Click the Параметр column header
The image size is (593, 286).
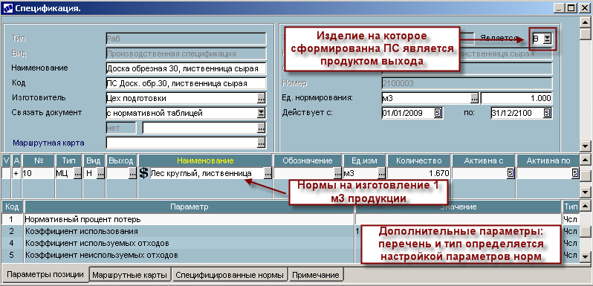click(x=189, y=207)
